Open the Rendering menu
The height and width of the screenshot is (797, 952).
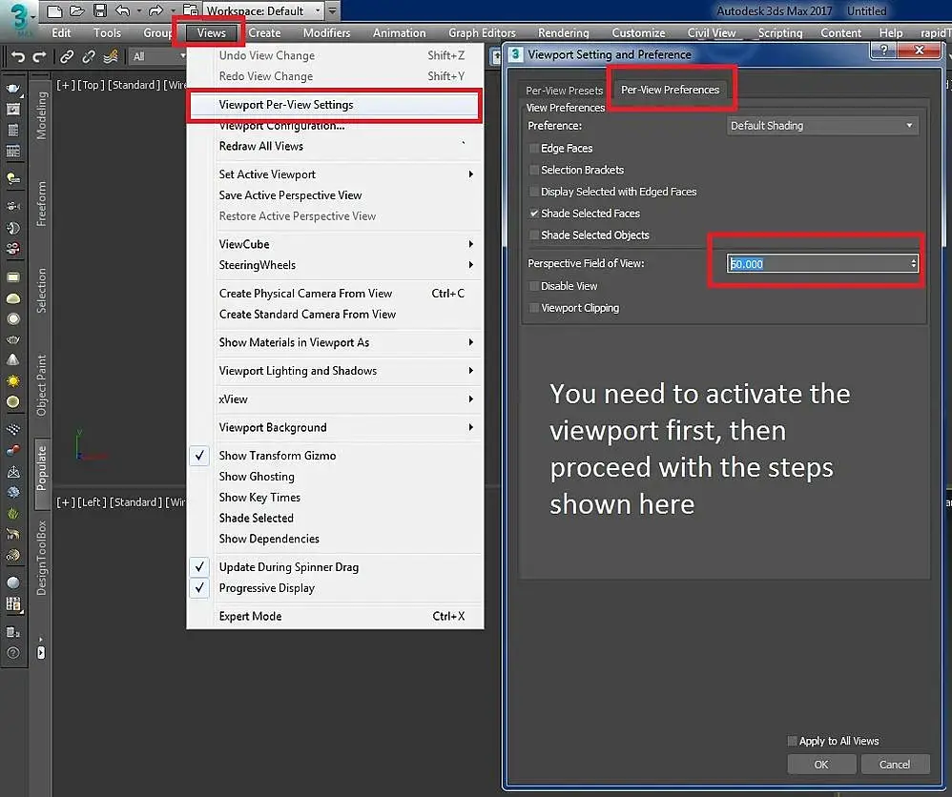click(x=564, y=33)
